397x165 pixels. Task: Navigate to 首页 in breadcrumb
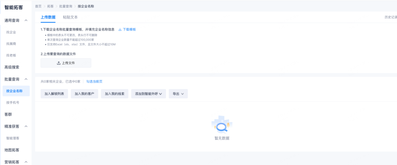click(38, 7)
